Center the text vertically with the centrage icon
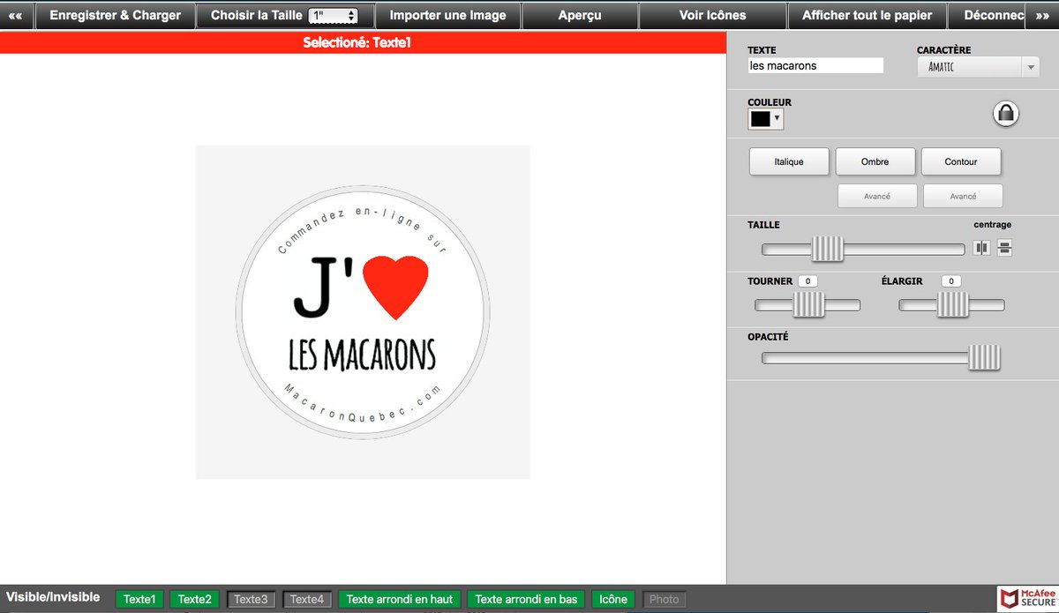 click(1004, 248)
